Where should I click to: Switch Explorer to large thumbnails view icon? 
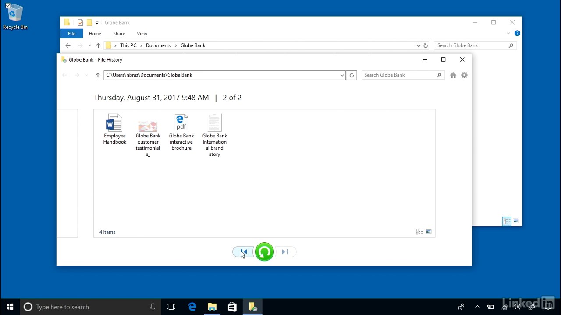(516, 221)
